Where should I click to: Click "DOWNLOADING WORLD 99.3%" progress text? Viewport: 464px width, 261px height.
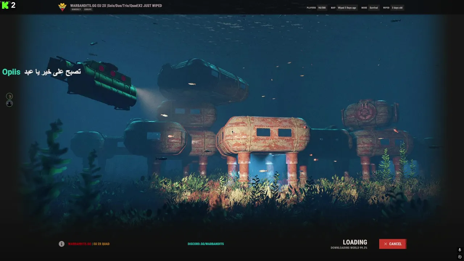click(349, 248)
